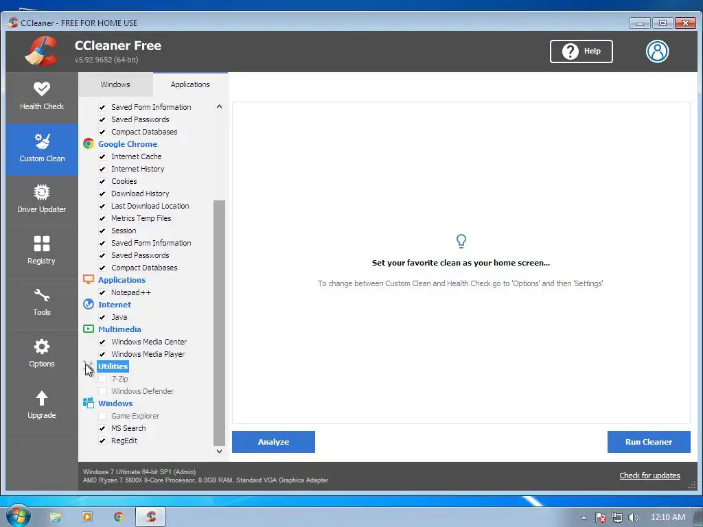Uncheck Chrome Internet History
Viewport: 703px width, 527px height.
[102, 169]
